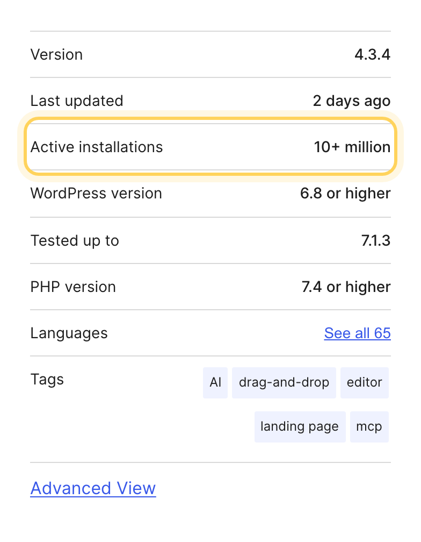This screenshot has width=421, height=542.
Task: Click the tested up to value 7.1.3
Action: [x=376, y=240]
